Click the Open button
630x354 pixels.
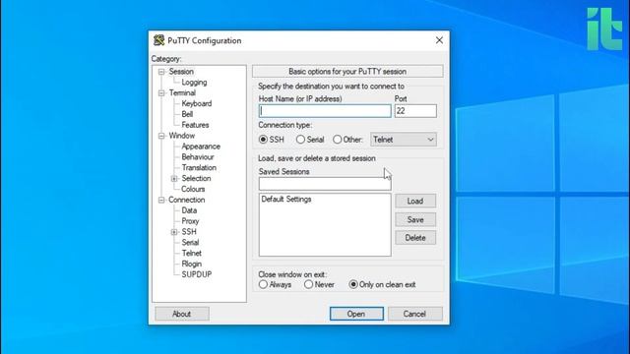pos(356,314)
